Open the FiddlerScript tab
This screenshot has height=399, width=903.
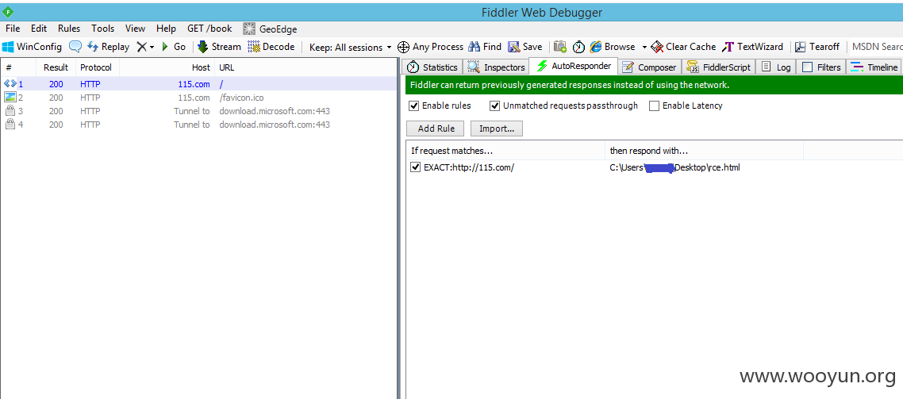[x=719, y=67]
